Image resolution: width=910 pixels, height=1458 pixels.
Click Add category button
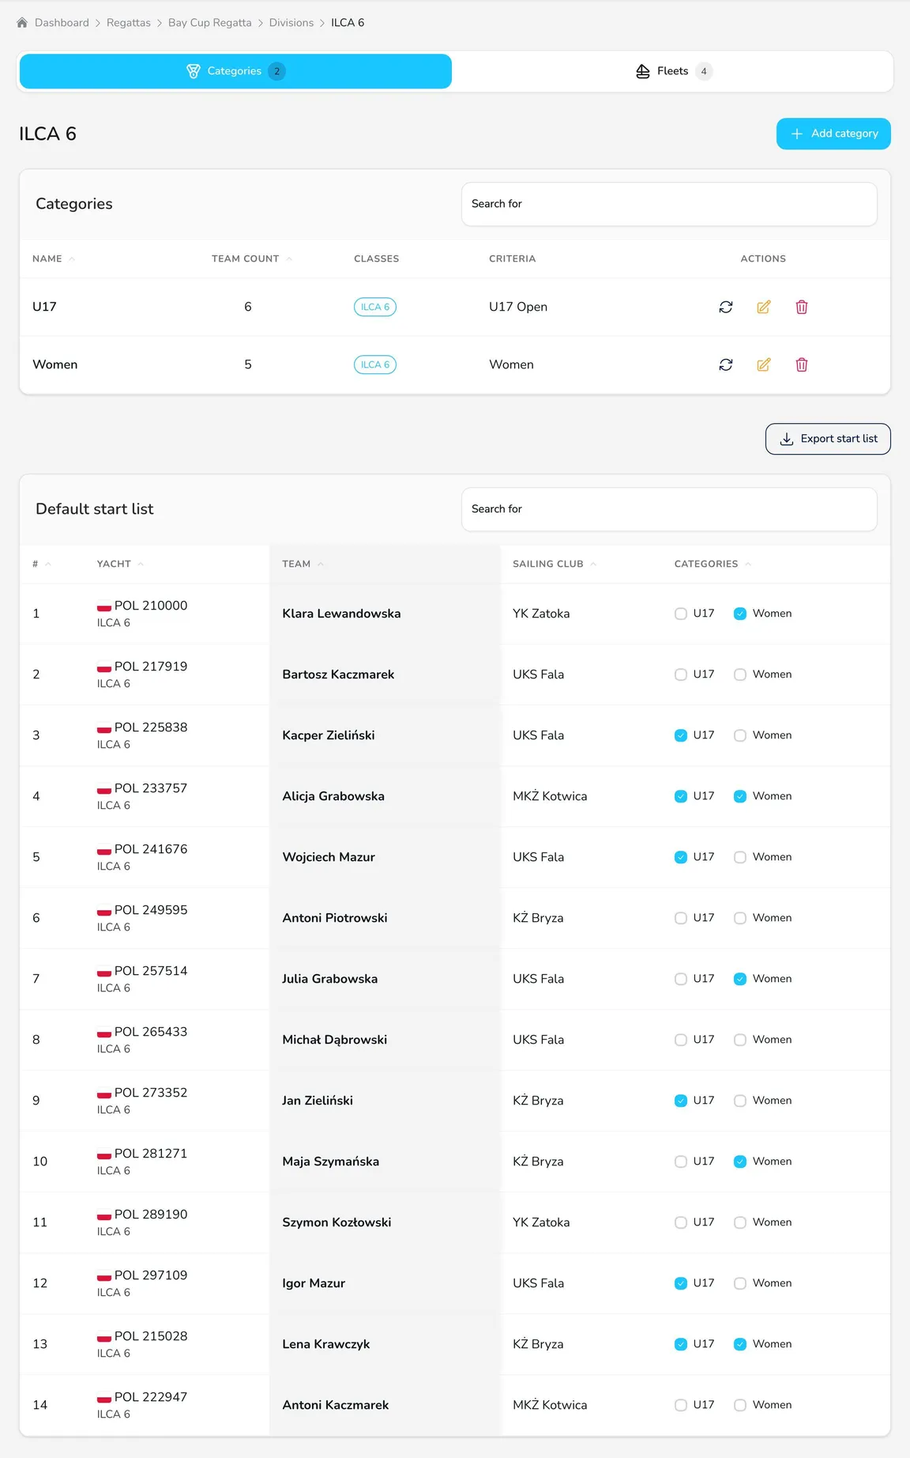(x=833, y=134)
